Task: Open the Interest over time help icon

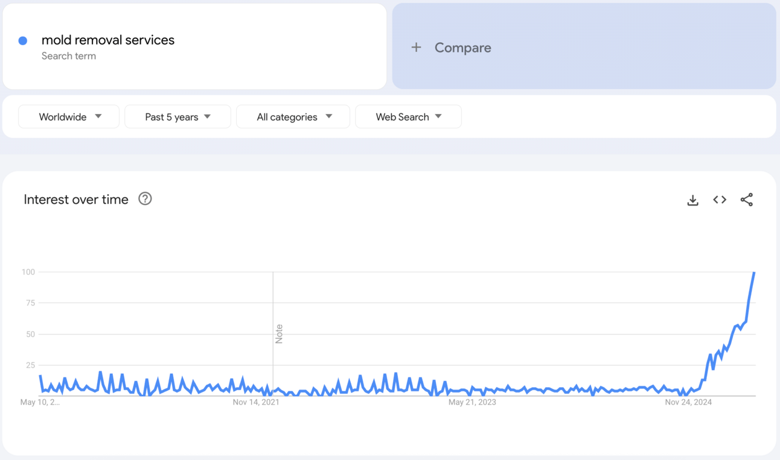Action: [145, 199]
